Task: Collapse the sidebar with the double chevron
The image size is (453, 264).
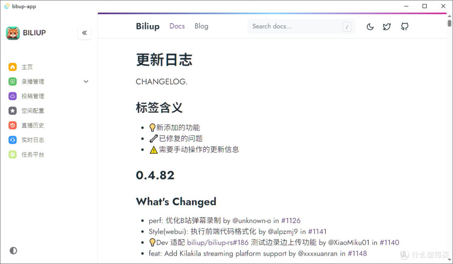Action: pos(84,33)
